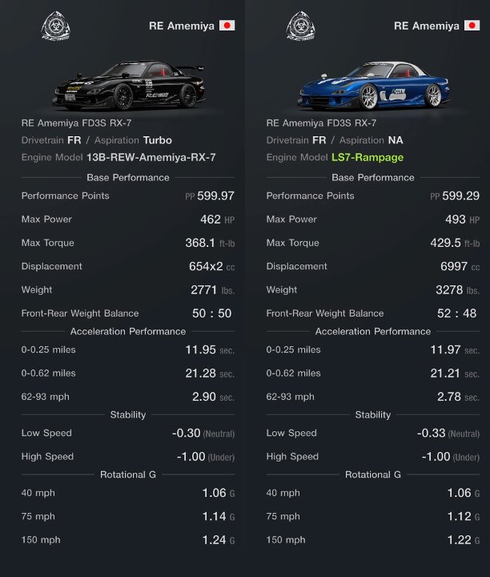This screenshot has height=577, width=490.
Task: Click the 2771 lbs weight value
Action: pos(212,290)
